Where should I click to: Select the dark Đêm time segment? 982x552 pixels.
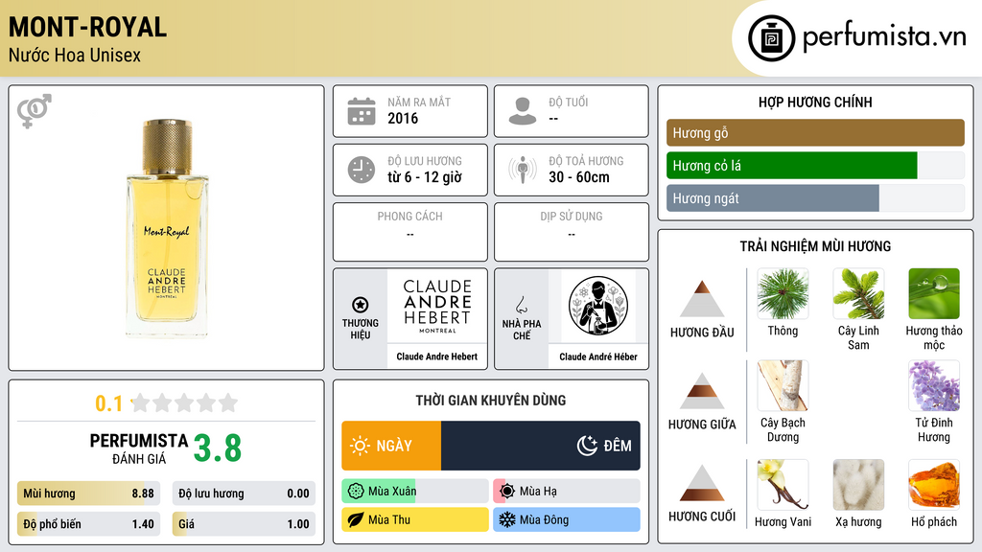coord(541,446)
